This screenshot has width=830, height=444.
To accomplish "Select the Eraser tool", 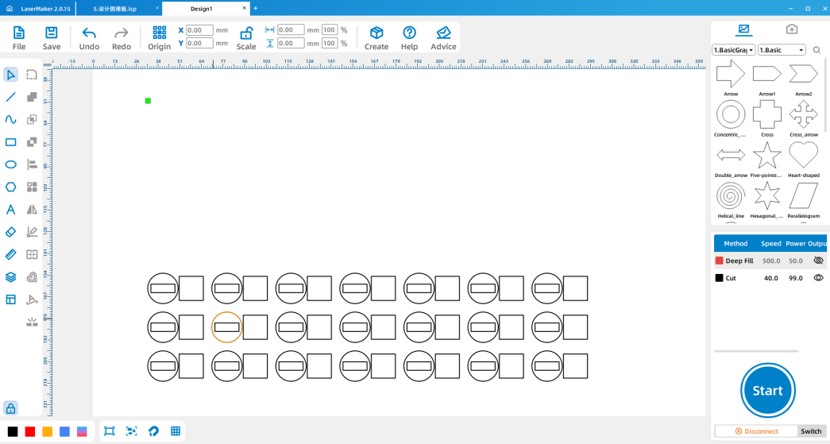I will [10, 232].
